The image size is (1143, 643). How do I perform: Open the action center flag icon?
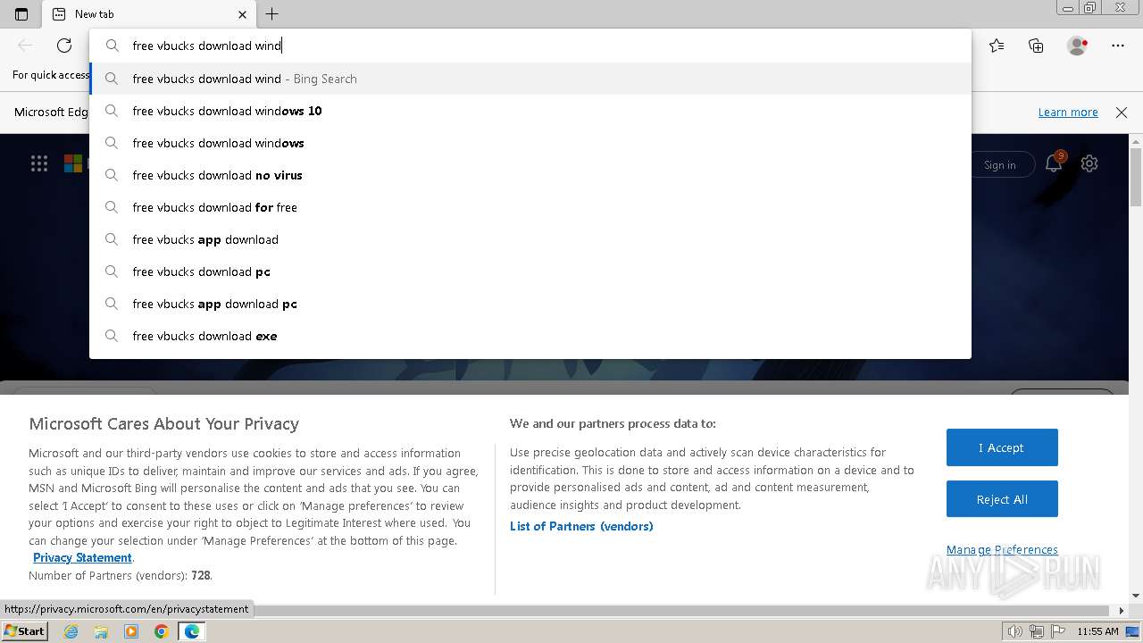tap(1059, 631)
